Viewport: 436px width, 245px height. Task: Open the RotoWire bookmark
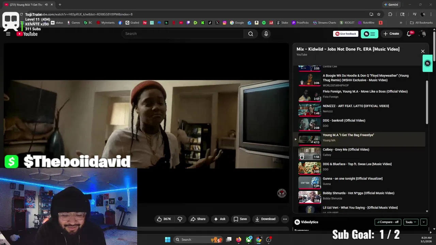click(366, 23)
